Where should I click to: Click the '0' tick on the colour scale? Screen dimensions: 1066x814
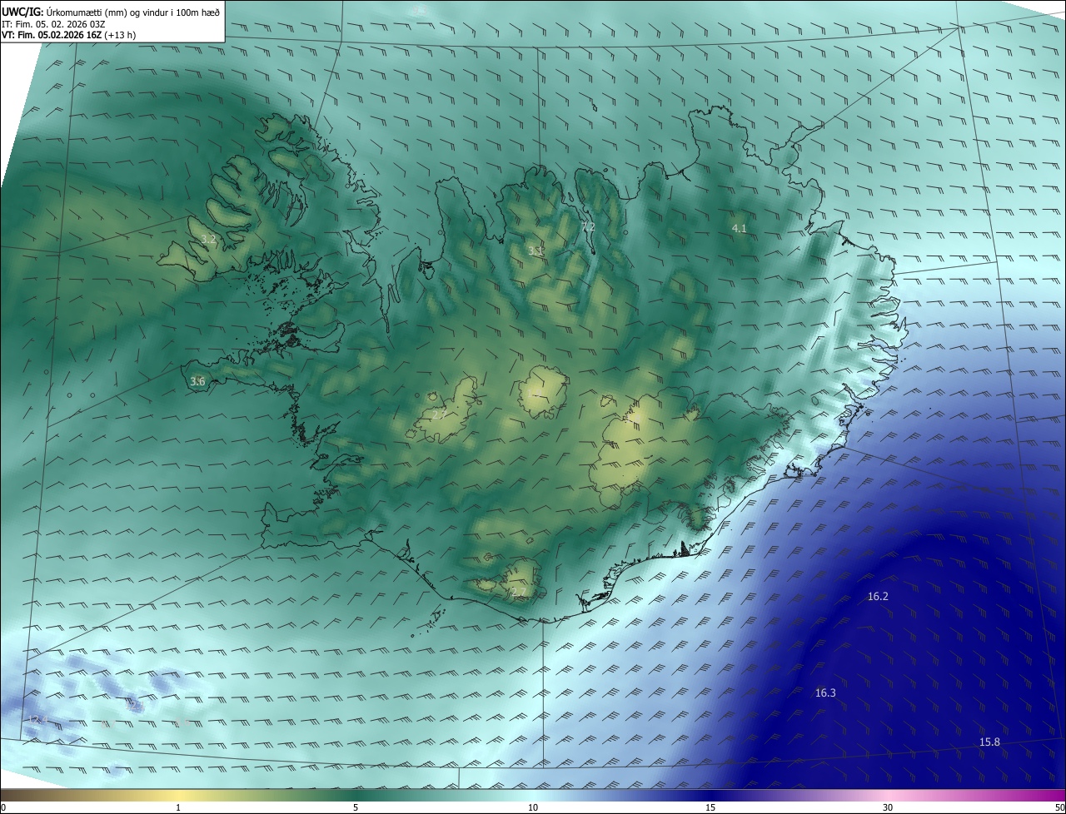[3, 807]
